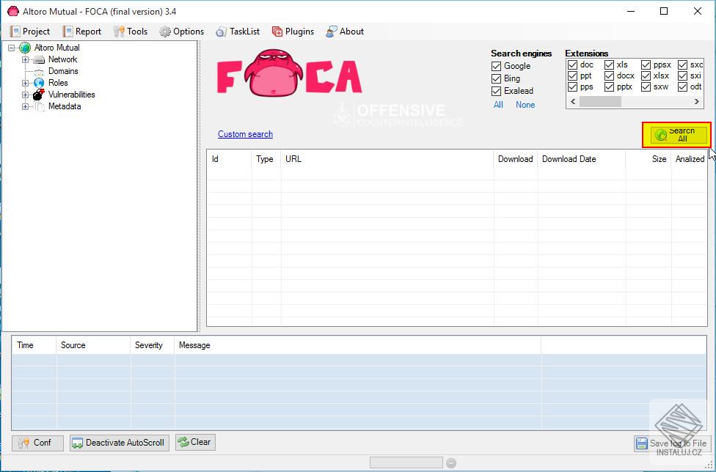Sort log by Severity column header
The image size is (716, 472).
coord(152,345)
